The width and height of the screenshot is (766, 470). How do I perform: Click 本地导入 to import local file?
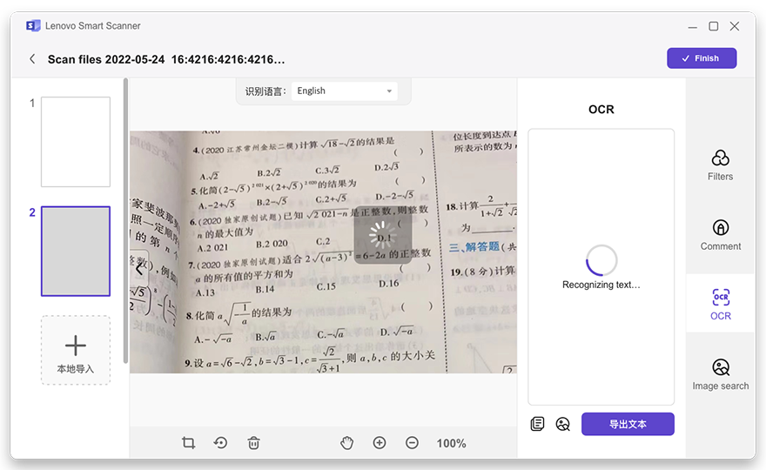pyautogui.click(x=76, y=351)
